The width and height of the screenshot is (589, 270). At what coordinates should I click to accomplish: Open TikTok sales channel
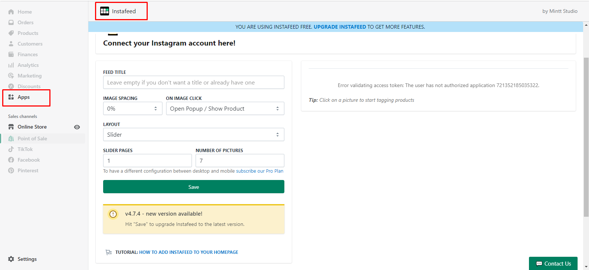click(x=25, y=149)
